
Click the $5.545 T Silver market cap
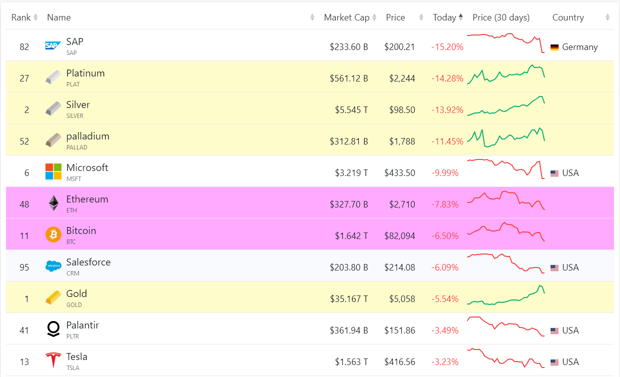[x=351, y=110]
